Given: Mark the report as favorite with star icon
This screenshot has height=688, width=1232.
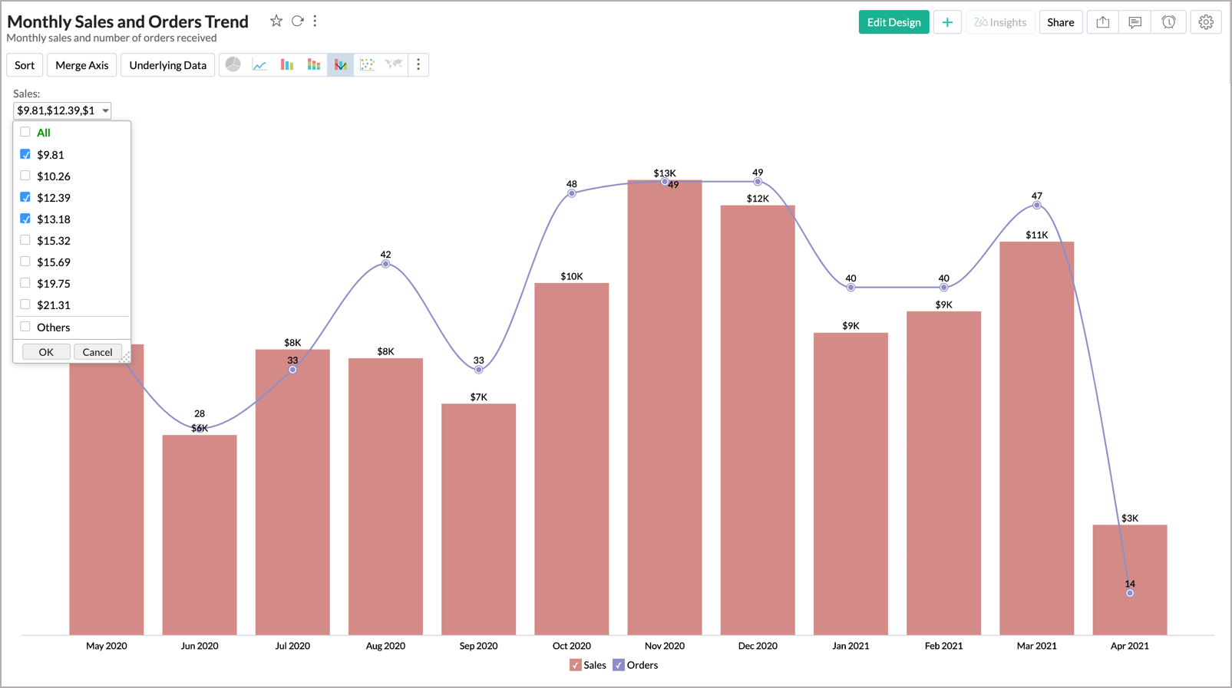Looking at the screenshot, I should click(x=276, y=21).
